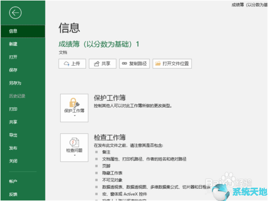Screen dimensions: 268x201
Task: Click the 打开文件位置 button label
Action: [x=176, y=63]
